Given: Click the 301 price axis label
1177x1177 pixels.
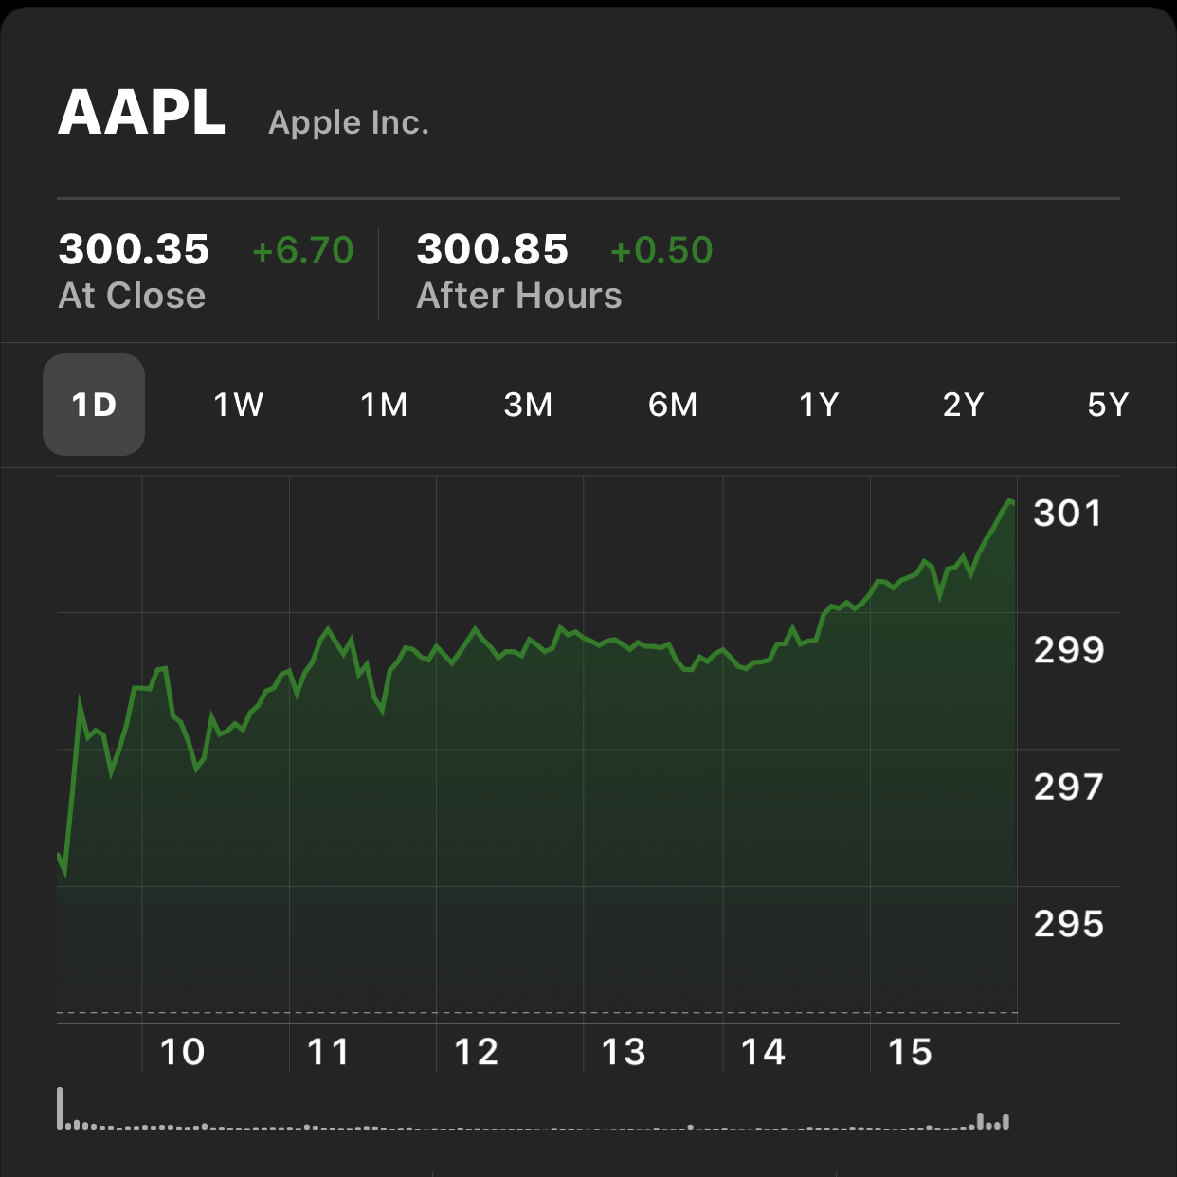Looking at the screenshot, I should (1068, 513).
